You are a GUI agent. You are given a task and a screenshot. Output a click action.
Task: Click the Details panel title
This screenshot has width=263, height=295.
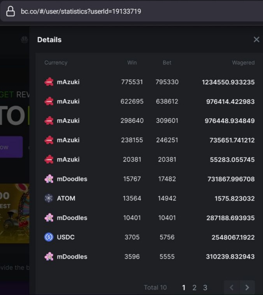coord(49,40)
